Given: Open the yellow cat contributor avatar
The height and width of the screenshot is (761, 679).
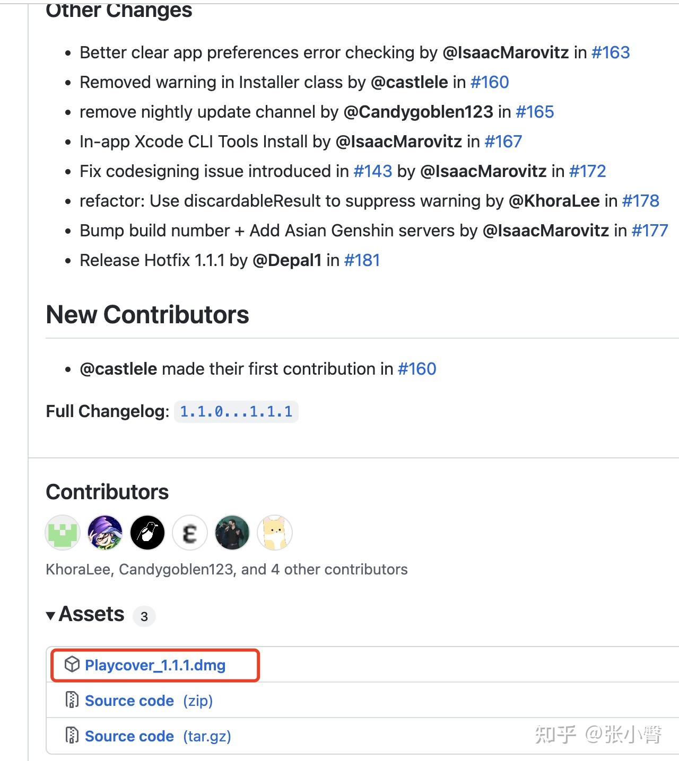Looking at the screenshot, I should click(x=275, y=533).
